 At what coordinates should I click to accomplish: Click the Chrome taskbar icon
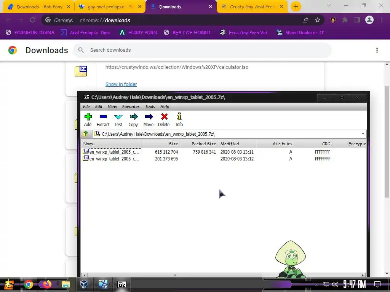coord(28,284)
